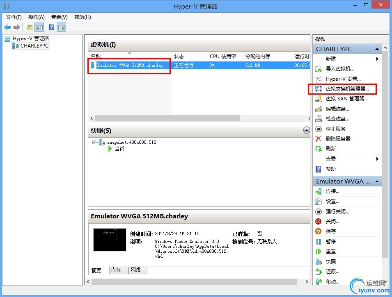Open 设置 for Emulator WVGA
392x297 pixels.
point(332,202)
